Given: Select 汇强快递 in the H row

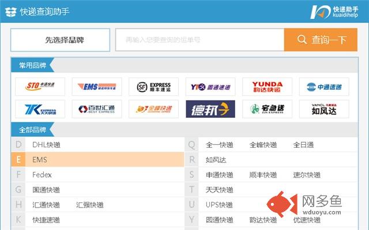Looking at the screenshot, I should click(90, 205).
